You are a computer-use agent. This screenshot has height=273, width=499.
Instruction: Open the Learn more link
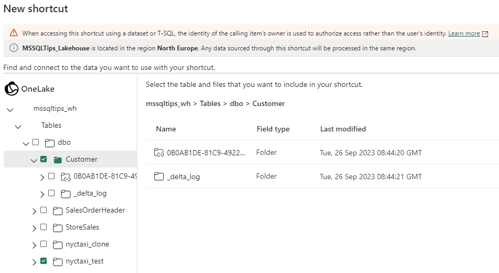click(464, 33)
